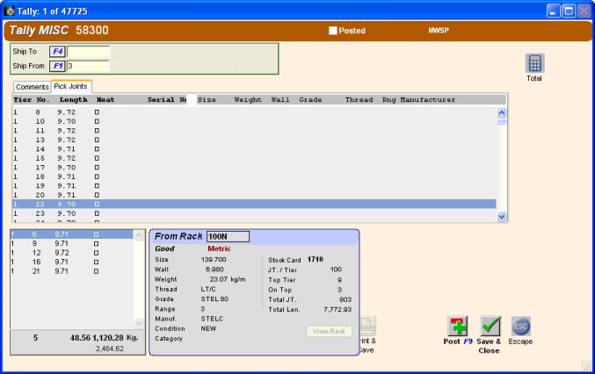Image resolution: width=595 pixels, height=374 pixels.
Task: Click the View Rack button
Action: 330,331
